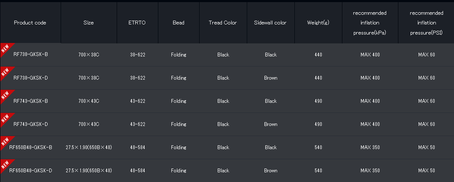Select the Sidewall color column header

[270, 23]
